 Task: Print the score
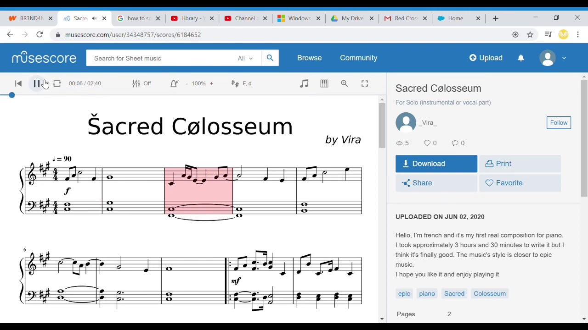tap(520, 164)
